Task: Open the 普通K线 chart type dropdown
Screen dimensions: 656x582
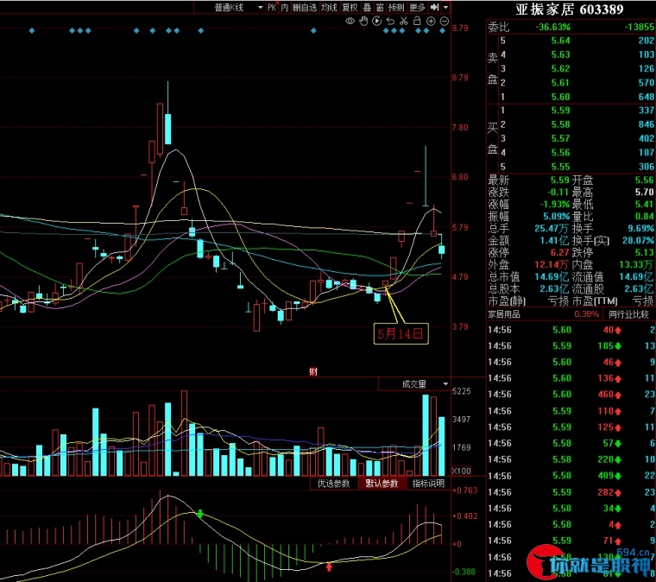Action: pyautogui.click(x=230, y=7)
